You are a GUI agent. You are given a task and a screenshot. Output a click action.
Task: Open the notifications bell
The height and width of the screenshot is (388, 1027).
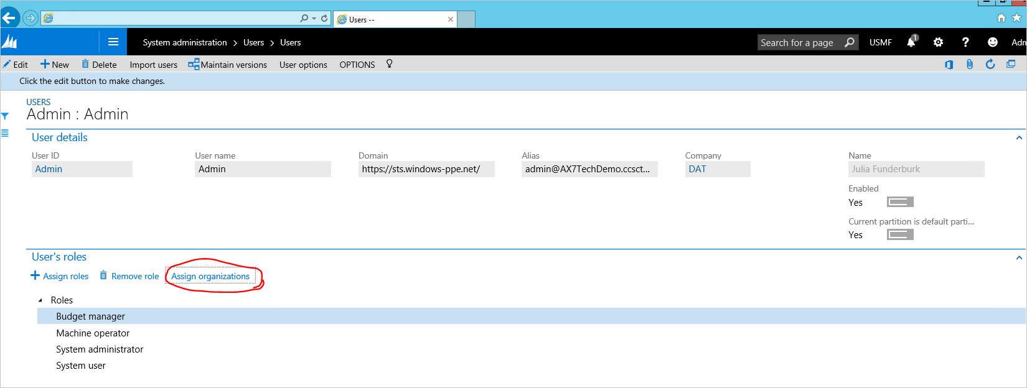pyautogui.click(x=912, y=42)
